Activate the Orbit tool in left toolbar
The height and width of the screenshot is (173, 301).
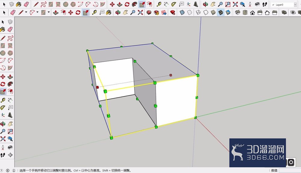pos(3,124)
